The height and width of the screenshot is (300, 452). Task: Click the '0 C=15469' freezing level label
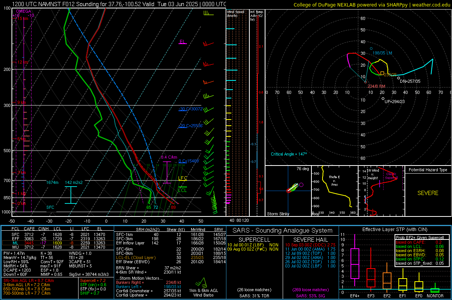(x=188, y=161)
